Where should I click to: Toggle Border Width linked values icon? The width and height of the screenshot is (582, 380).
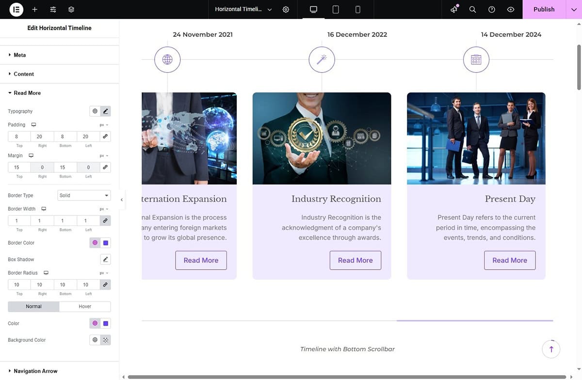105,221
